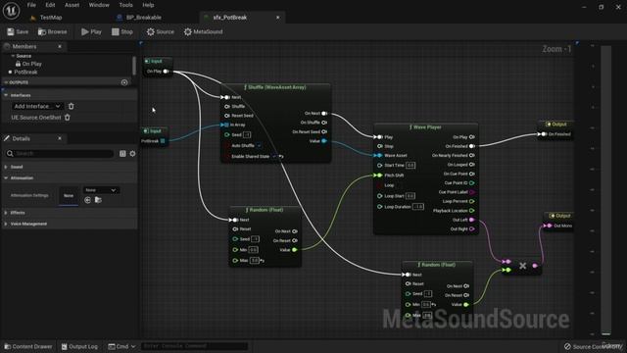Open Details panel settings gear
The height and width of the screenshot is (353, 627).
click(x=132, y=153)
